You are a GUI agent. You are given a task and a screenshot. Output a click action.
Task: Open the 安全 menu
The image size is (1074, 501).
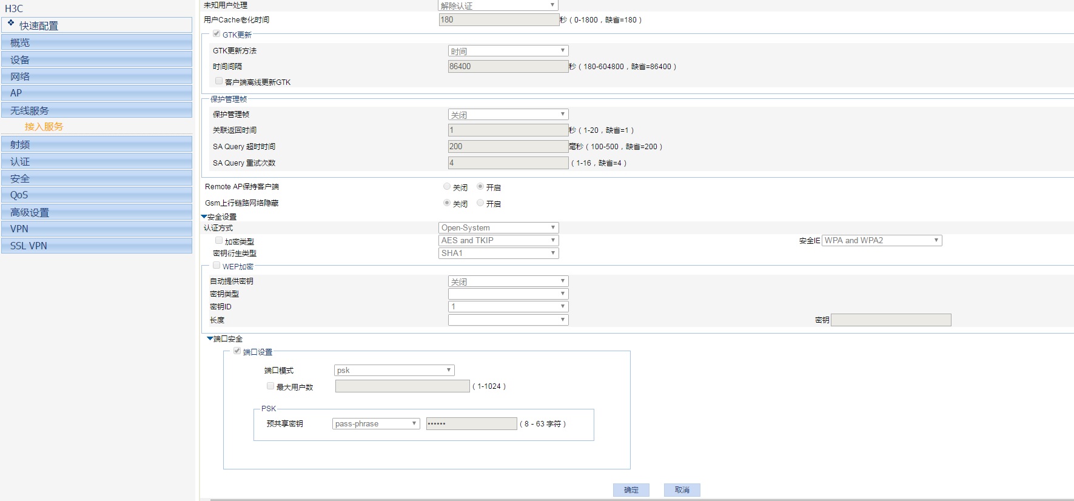tap(97, 178)
